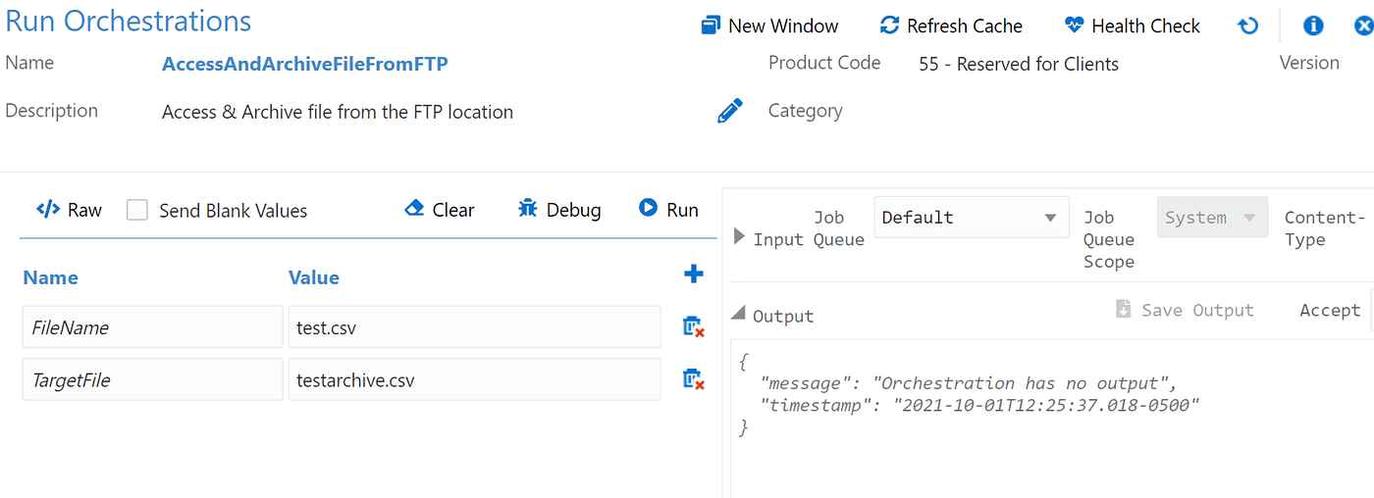Run the orchestration

pyautogui.click(x=668, y=209)
